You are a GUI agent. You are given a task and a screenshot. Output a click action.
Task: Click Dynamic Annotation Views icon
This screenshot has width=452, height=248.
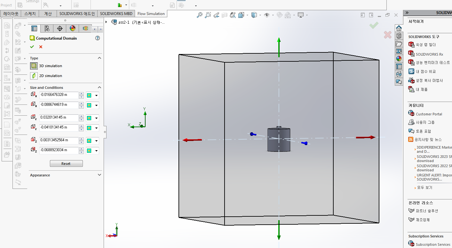[x=233, y=15]
